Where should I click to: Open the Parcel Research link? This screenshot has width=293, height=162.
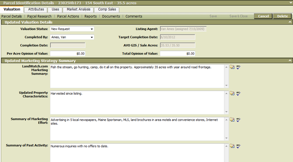[39, 16]
